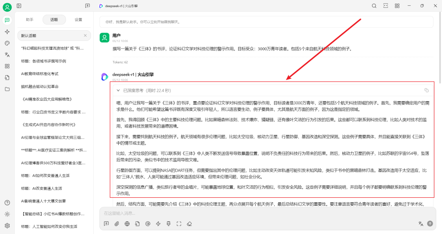Open the chat assistant sidebar icon
Viewport: 442px width, 234px height.
coord(7,20)
